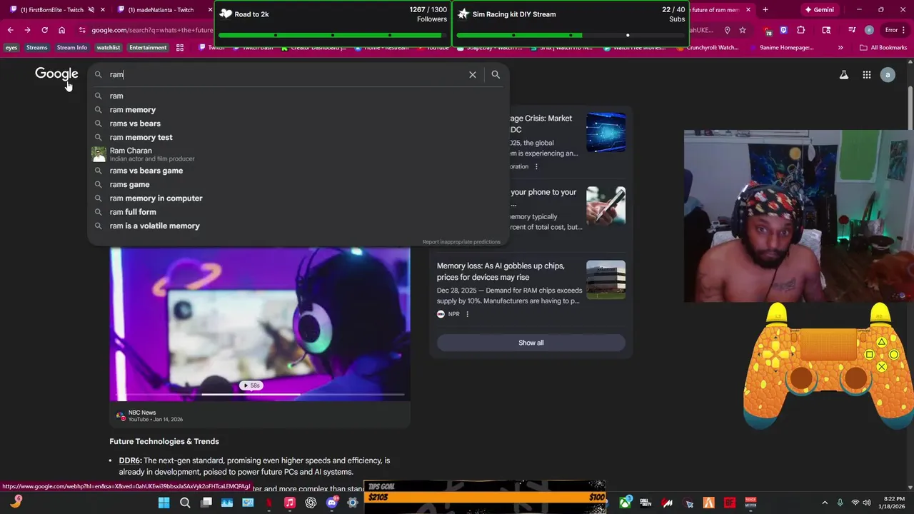Open the NPR article building thumbnail
The image size is (914, 514).
[606, 280]
